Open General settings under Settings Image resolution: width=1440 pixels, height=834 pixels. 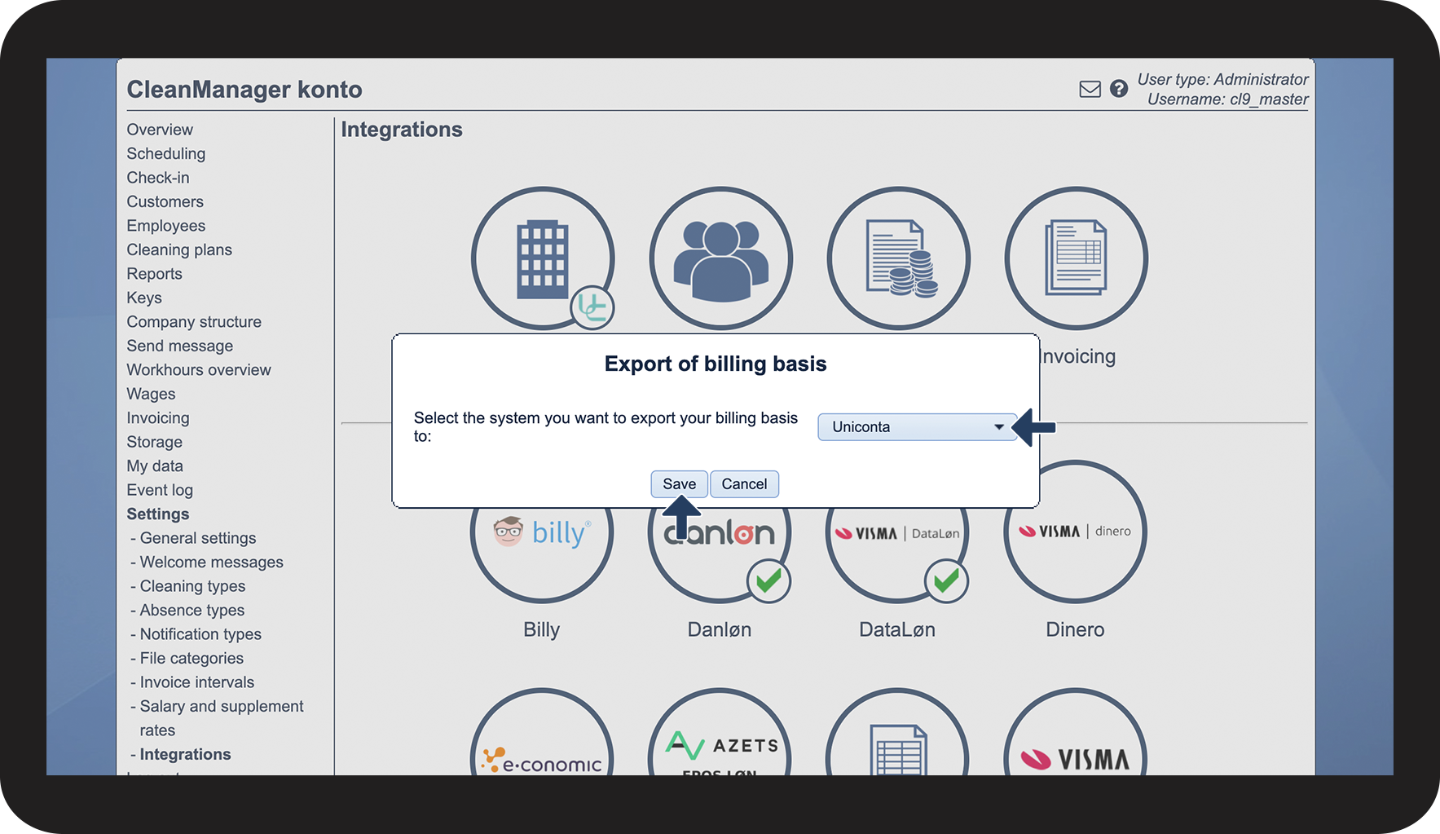point(198,538)
